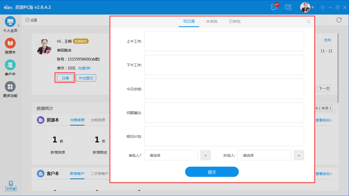The height and width of the screenshot is (196, 349).
Task: Select the 出售房源 tab
Action: 77,120
